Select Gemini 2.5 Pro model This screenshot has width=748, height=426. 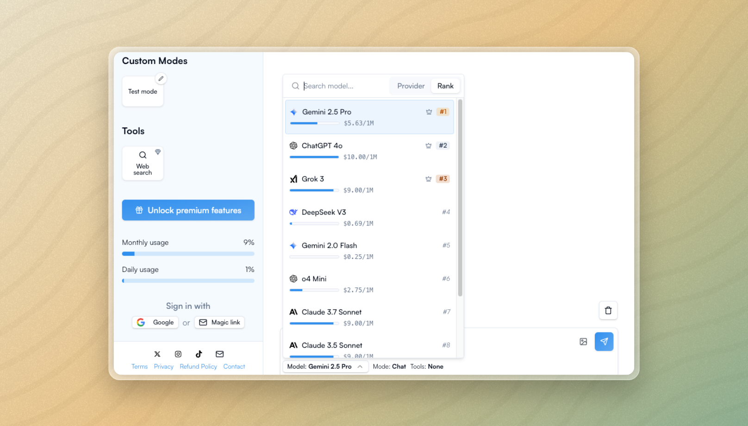click(369, 117)
